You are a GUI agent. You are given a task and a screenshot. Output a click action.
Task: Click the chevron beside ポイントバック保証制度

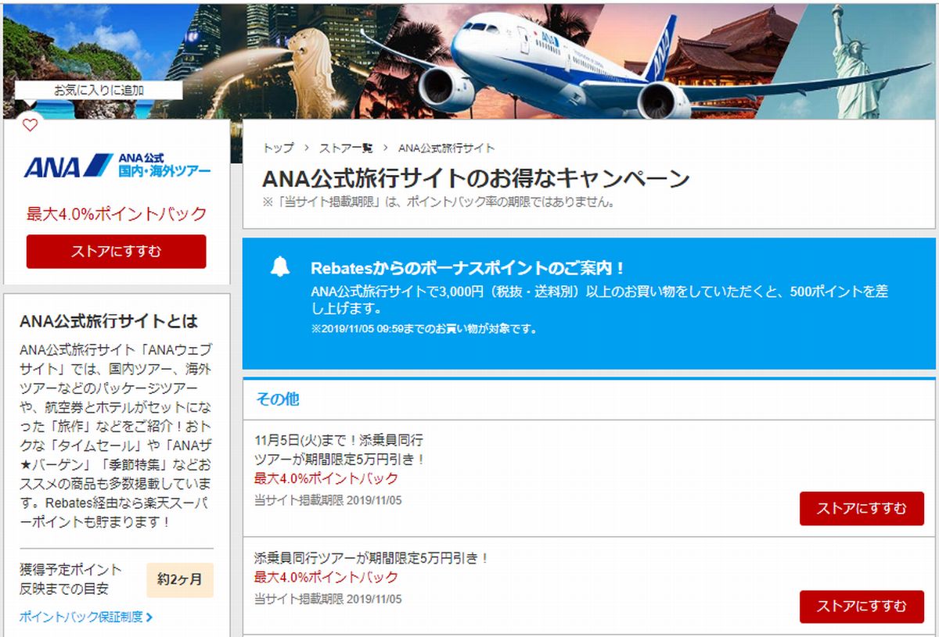(149, 617)
